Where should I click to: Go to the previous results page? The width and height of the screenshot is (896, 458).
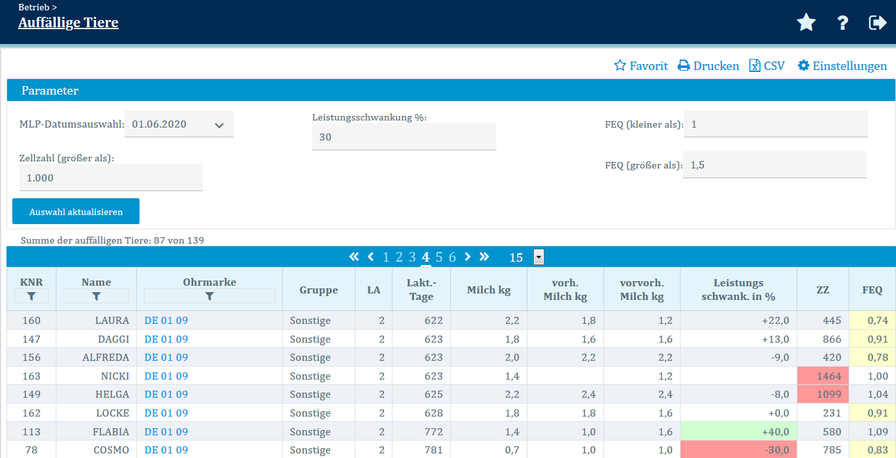pos(370,257)
